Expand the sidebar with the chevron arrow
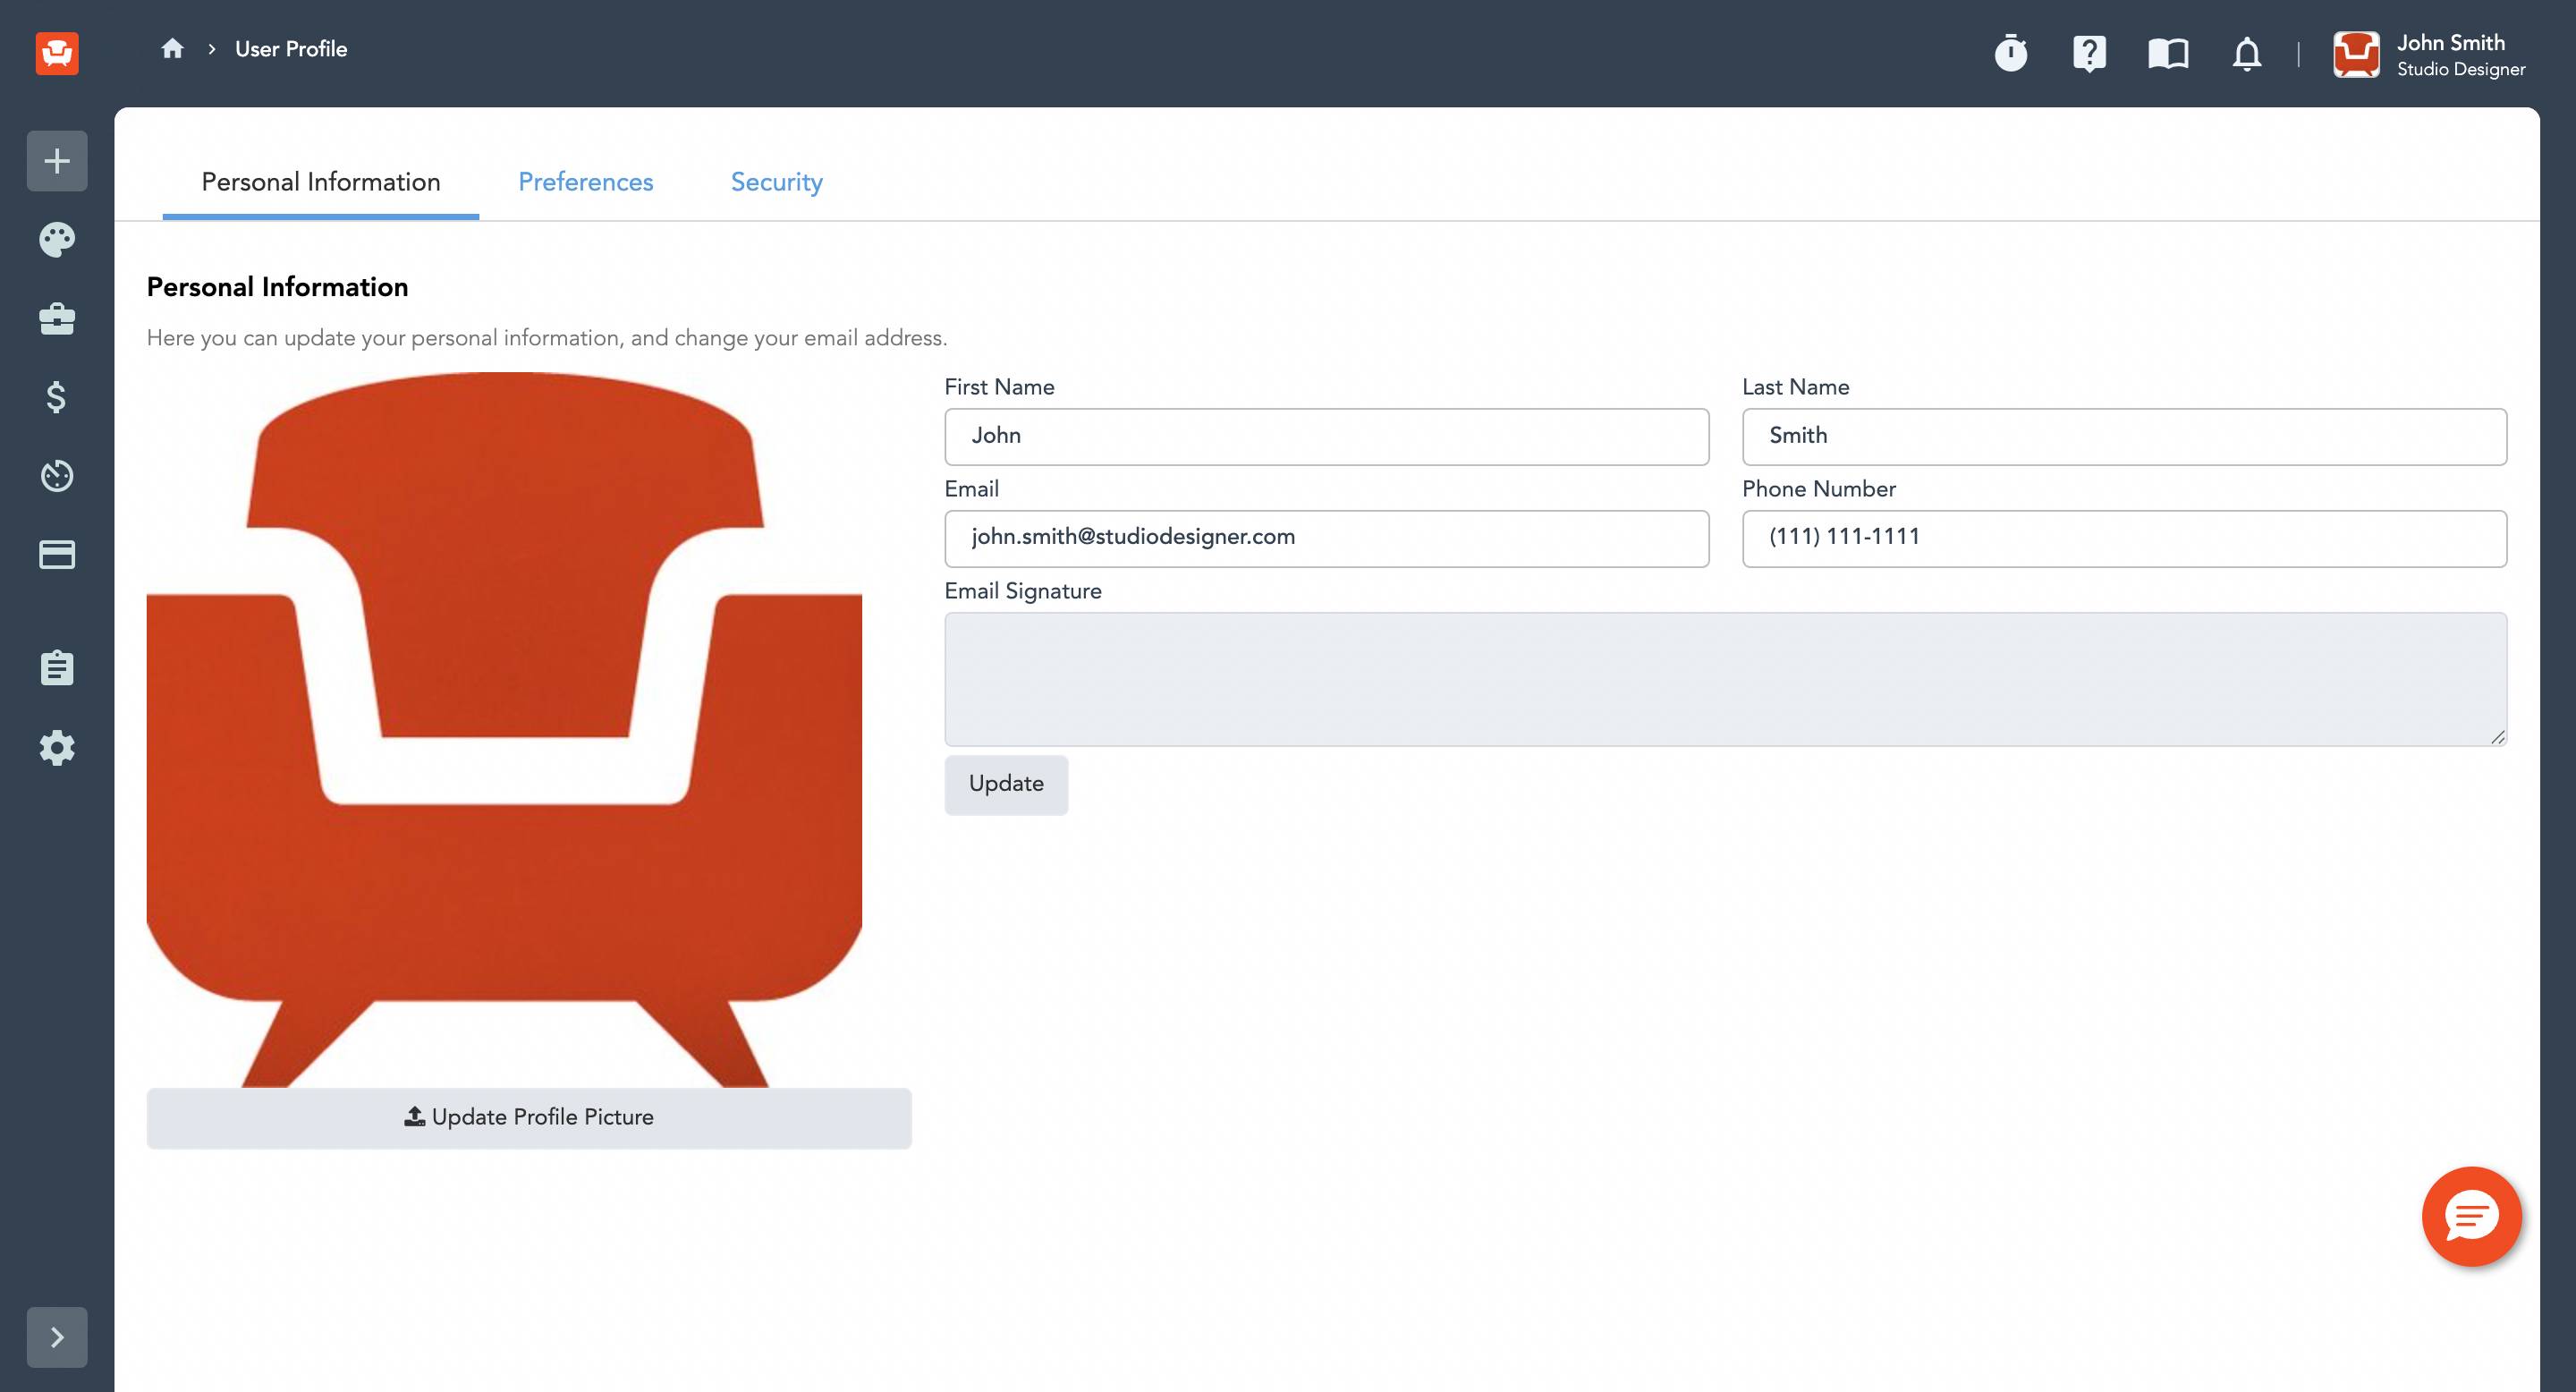Viewport: 2576px width, 1392px height. pyautogui.click(x=57, y=1337)
